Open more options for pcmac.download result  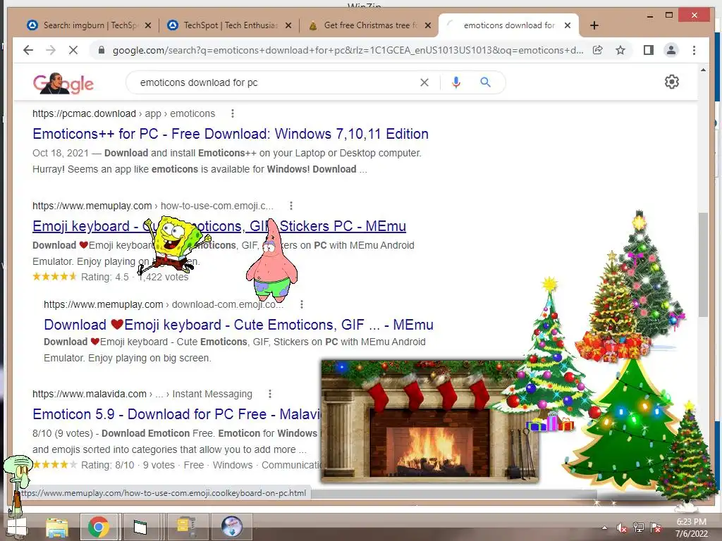point(233,113)
